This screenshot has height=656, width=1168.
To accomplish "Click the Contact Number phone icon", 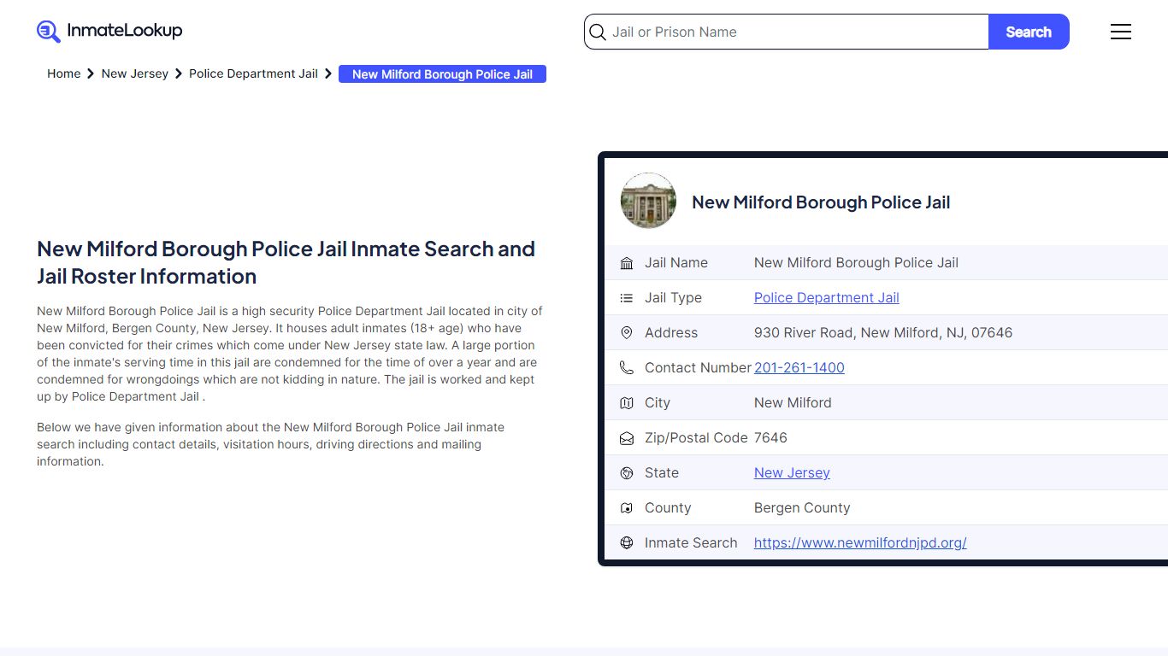I will click(627, 368).
